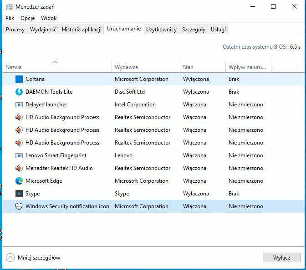306x270 pixels.
Task: Select the DAEMON Tools Lite entry
Action: (x=49, y=92)
